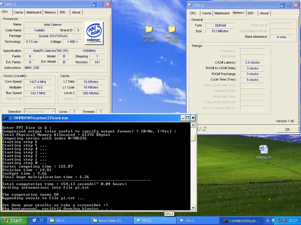Click the network tray icon
The width and height of the screenshot is (301, 225).
pyautogui.click(x=279, y=221)
